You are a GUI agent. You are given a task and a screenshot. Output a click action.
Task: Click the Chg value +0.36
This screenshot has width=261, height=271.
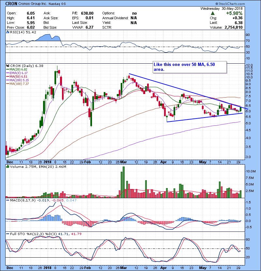click(237, 18)
